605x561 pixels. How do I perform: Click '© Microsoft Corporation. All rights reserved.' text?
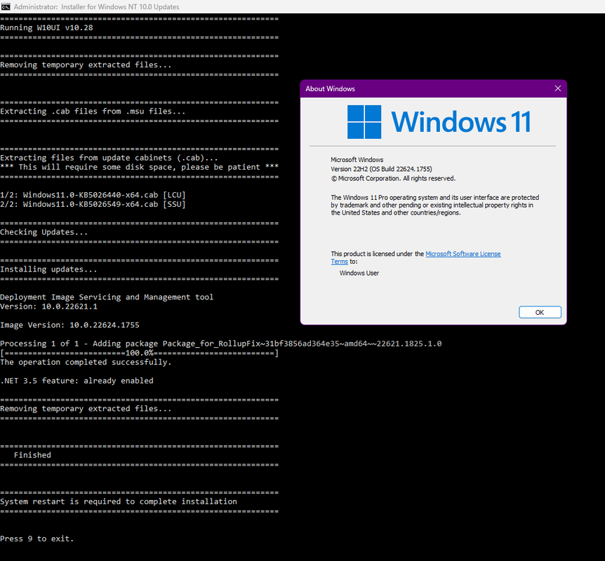coord(393,179)
